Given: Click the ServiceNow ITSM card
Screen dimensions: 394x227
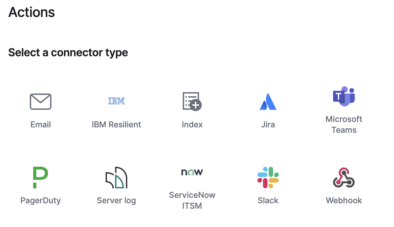Looking at the screenshot, I should [x=192, y=185].
